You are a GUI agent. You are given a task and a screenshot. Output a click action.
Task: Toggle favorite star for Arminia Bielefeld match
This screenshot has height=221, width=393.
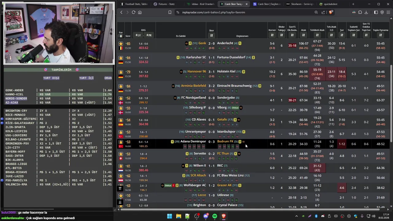click(x=121, y=86)
